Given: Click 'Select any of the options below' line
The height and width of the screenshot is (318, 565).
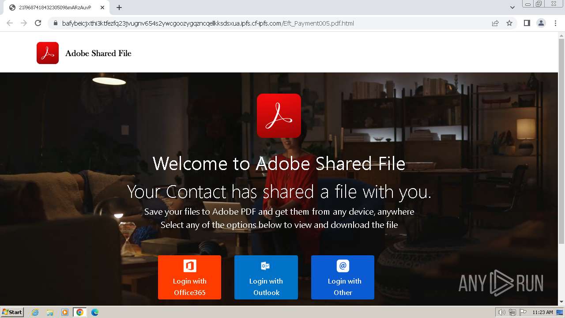Looking at the screenshot, I should click(x=279, y=225).
